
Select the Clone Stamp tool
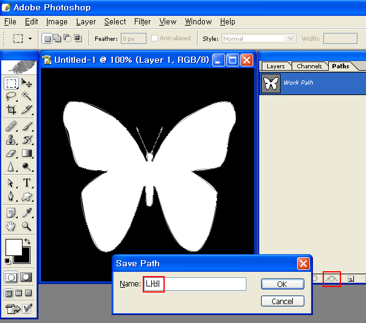tap(11, 140)
